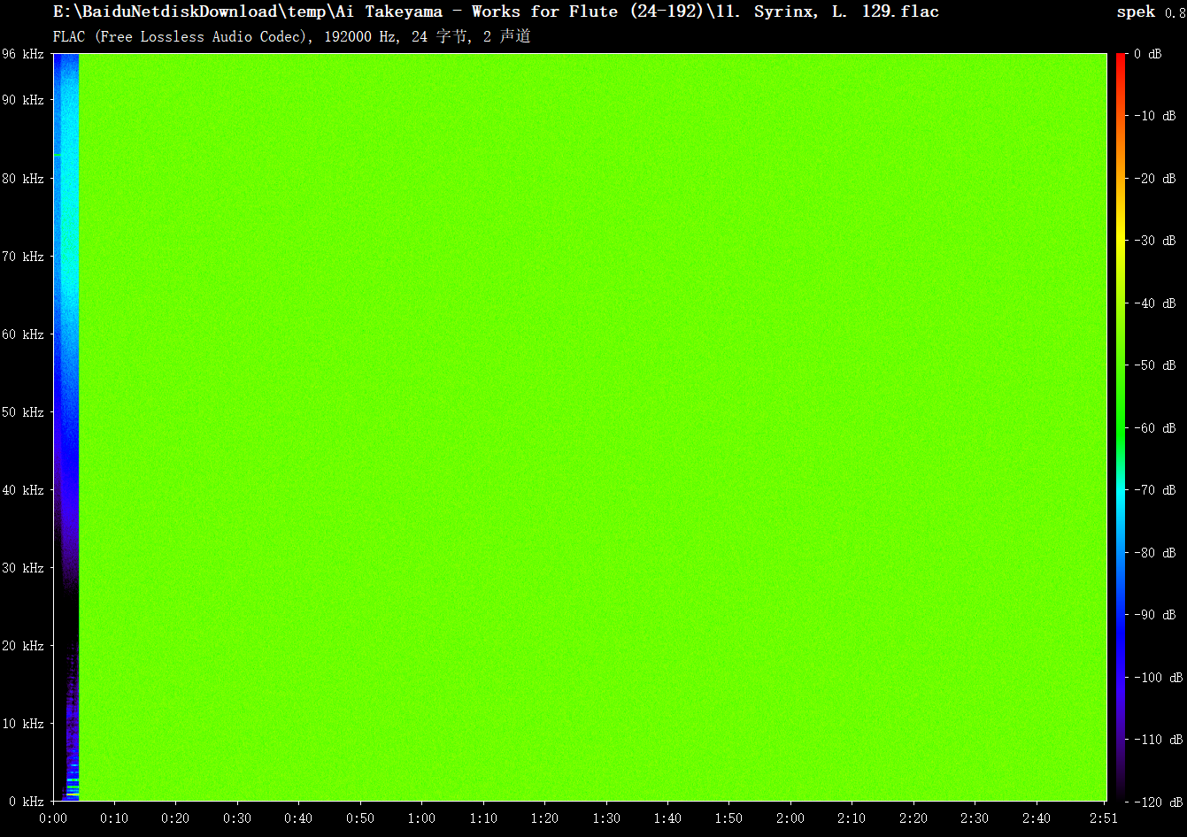Click the 80 kHz frequency label

click(23, 179)
